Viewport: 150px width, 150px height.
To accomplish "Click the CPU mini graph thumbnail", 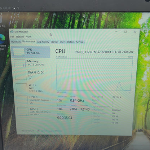I will [x=19, y=52].
